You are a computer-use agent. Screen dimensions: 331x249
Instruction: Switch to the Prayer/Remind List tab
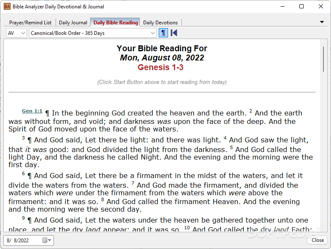point(30,23)
